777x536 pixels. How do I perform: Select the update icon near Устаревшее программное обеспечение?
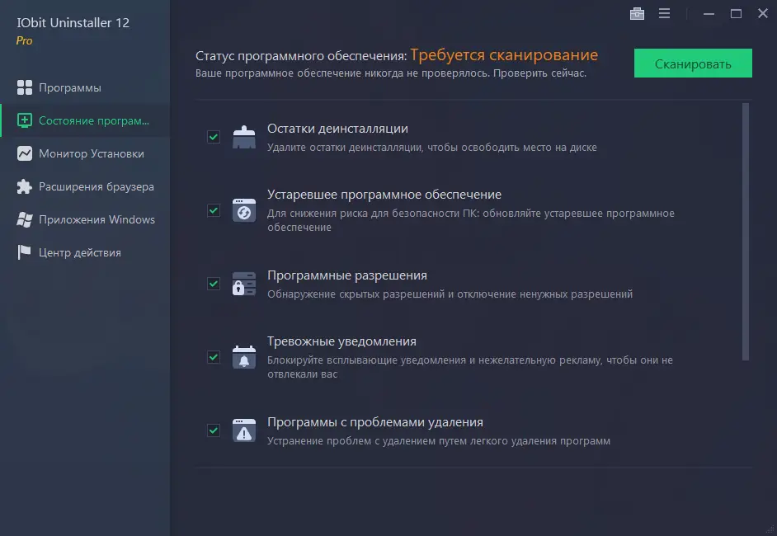coord(243,210)
